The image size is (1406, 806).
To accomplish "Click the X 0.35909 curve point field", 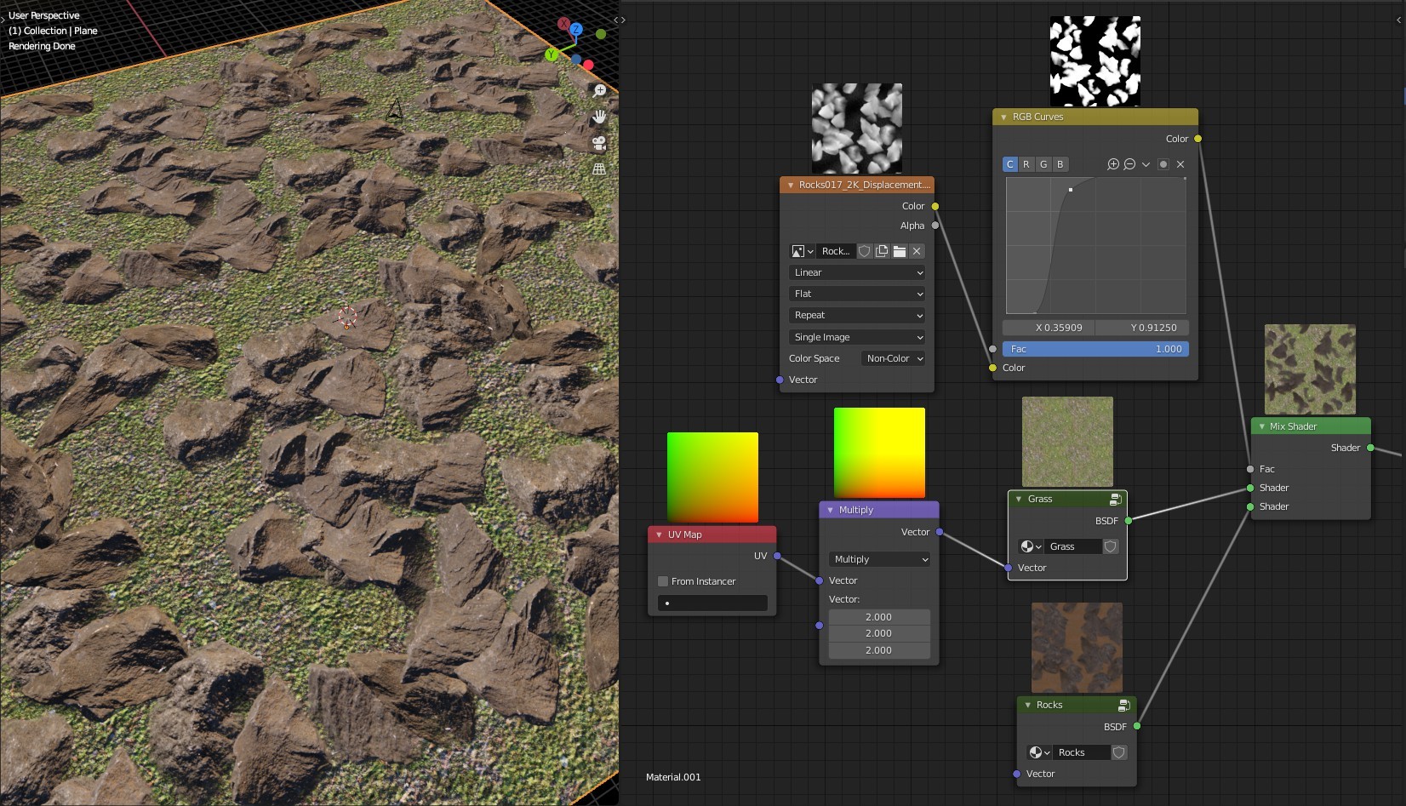I will (x=1049, y=328).
